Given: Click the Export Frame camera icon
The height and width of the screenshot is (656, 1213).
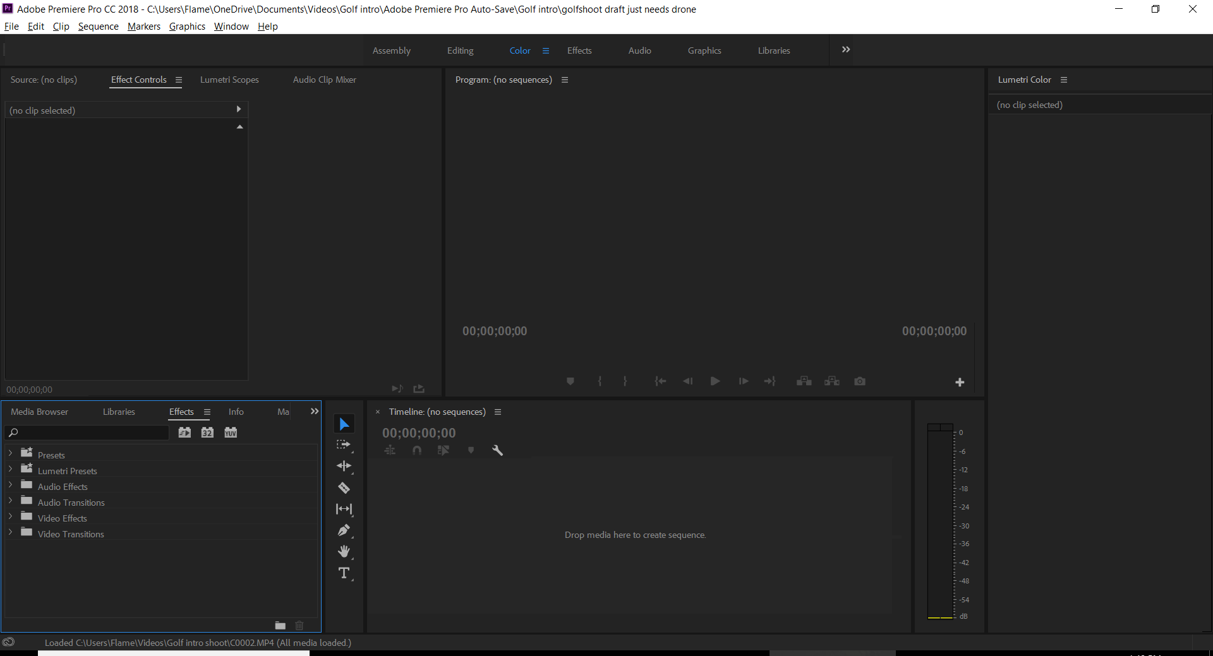Looking at the screenshot, I should point(860,381).
